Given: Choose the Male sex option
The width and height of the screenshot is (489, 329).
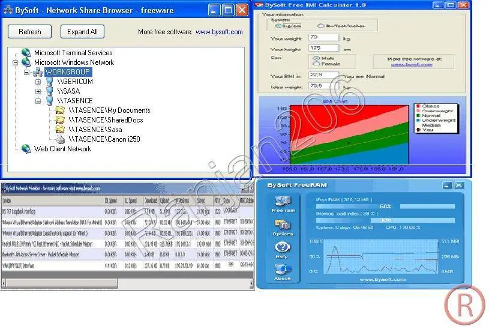Looking at the screenshot, I should pos(316,58).
